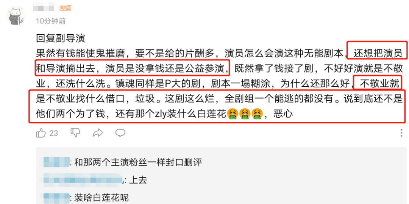Image resolution: width=409 pixels, height=204 pixels.
Task: Select the reply text 装啥白莲花呢
Action: [x=101, y=198]
